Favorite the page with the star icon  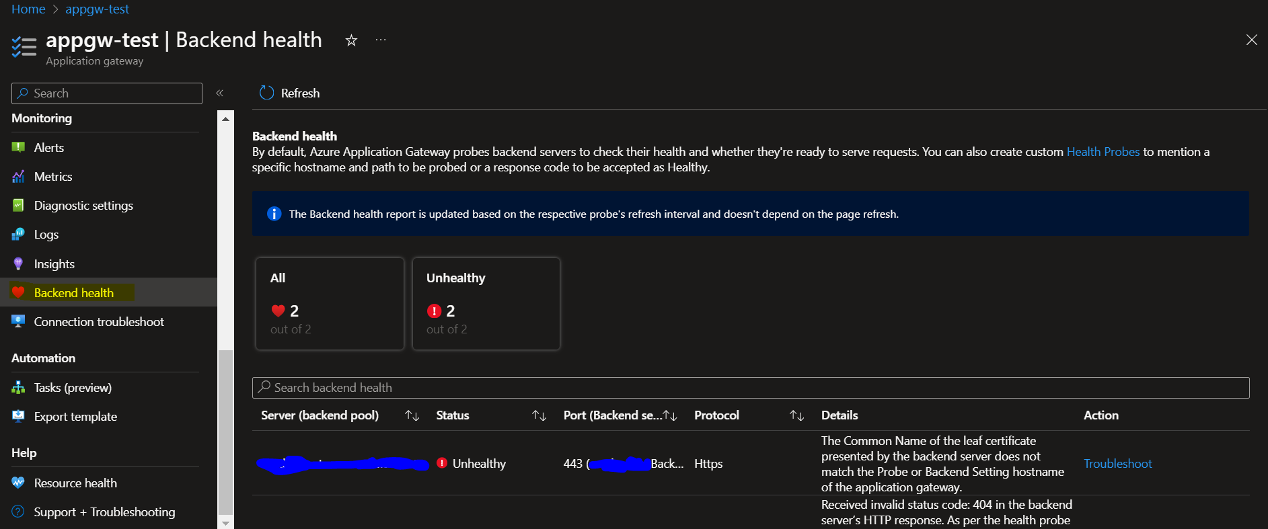pyautogui.click(x=351, y=40)
